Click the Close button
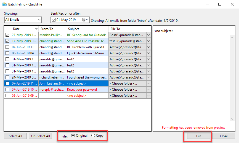This screenshot has width=239, height=143. tap(224, 136)
